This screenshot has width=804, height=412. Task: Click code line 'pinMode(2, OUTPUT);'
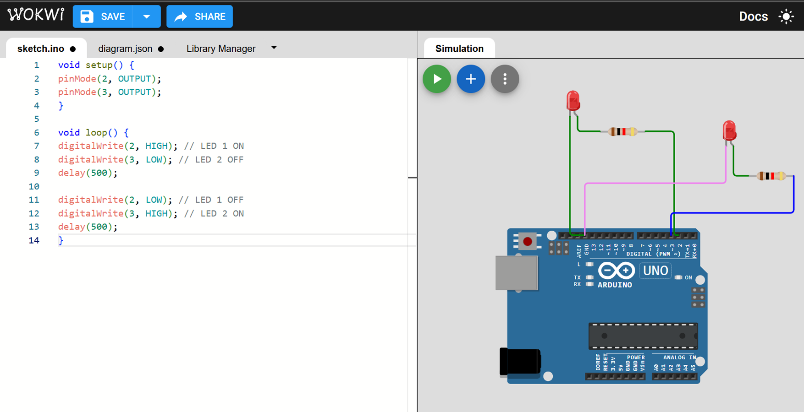click(110, 79)
